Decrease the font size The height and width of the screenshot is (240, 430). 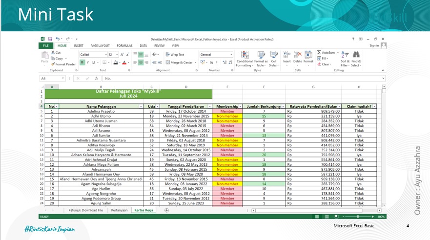(x=127, y=55)
